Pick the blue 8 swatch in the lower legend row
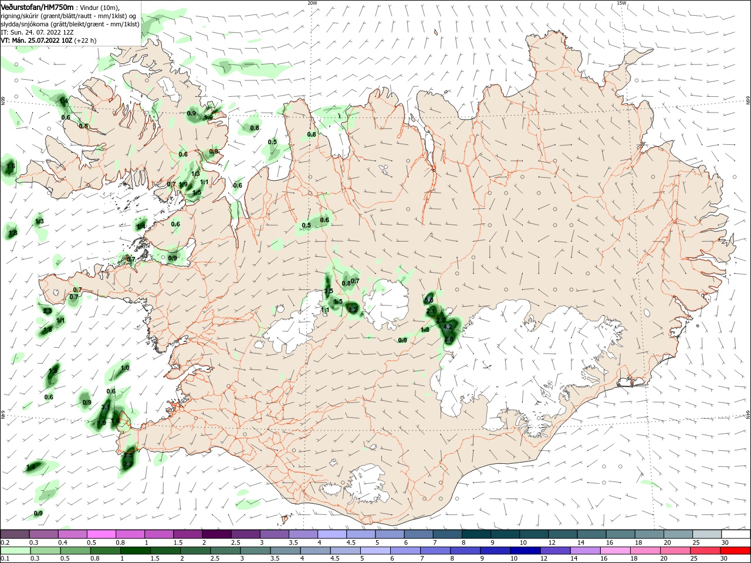 coord(465,551)
